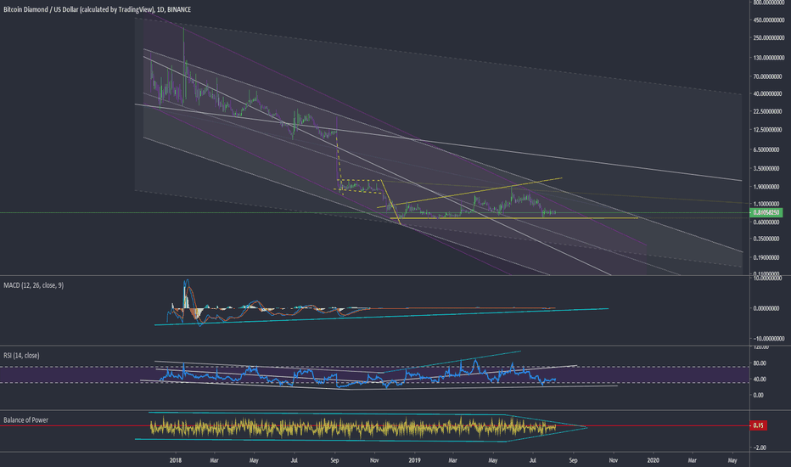Click the Mar label following 2019

[x=453, y=460]
